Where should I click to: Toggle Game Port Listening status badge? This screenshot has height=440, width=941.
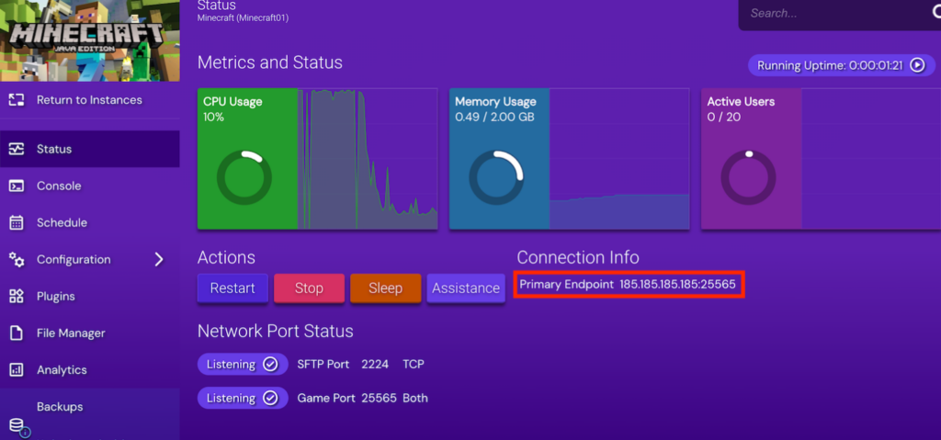pos(238,399)
